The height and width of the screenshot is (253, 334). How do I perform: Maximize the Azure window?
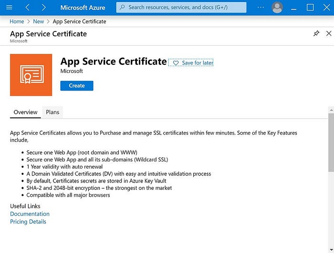310,8
